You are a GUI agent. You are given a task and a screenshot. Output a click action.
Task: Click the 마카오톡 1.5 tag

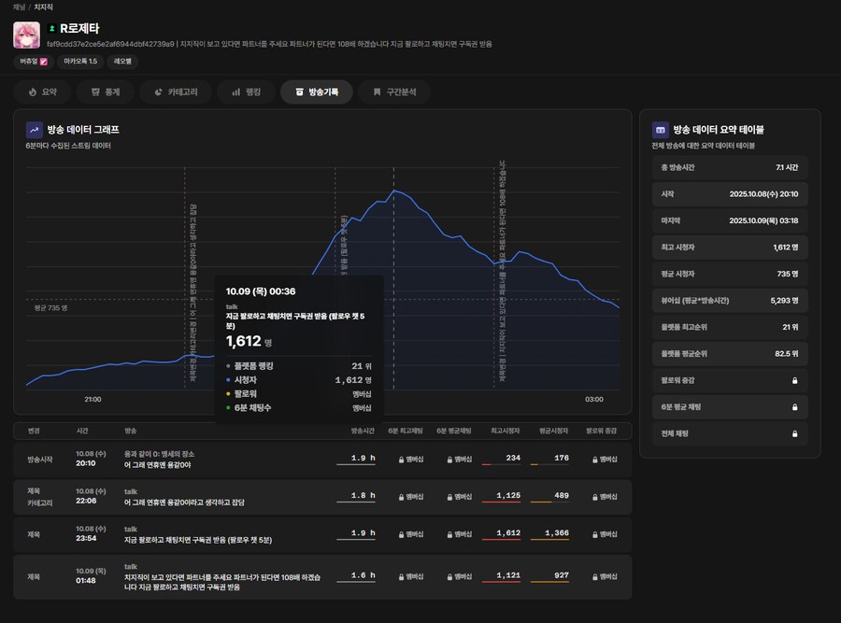click(79, 62)
